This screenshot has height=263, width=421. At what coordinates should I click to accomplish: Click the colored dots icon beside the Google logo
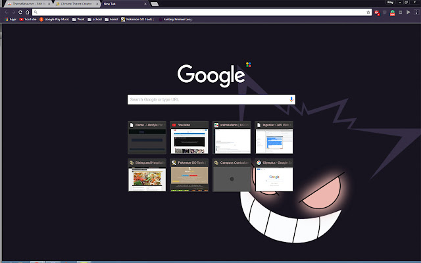tap(249, 64)
